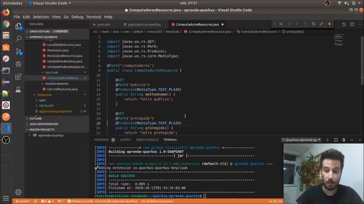Switch to the application.properties editor tab
This screenshot has height=204, width=364.
144,24
